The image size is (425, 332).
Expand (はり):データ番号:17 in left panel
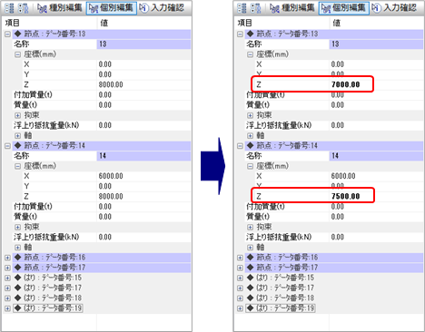tap(7, 288)
